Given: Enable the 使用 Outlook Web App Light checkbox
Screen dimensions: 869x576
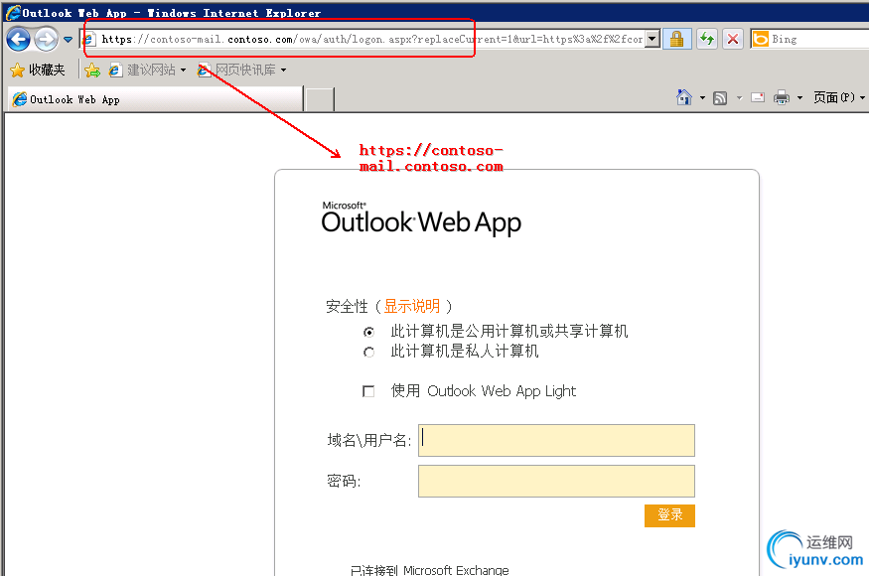Looking at the screenshot, I should (368, 391).
